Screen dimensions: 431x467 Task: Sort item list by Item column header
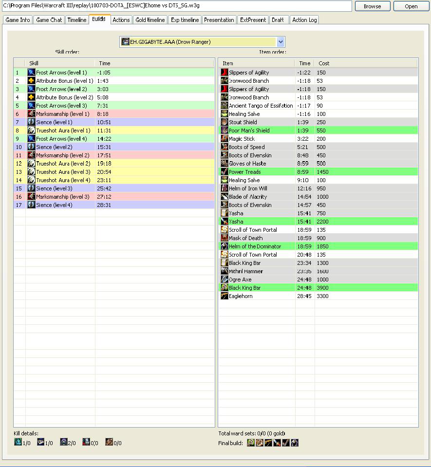pos(257,63)
